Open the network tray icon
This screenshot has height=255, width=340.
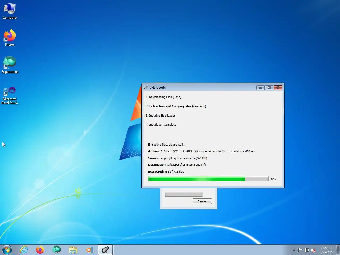point(307,250)
